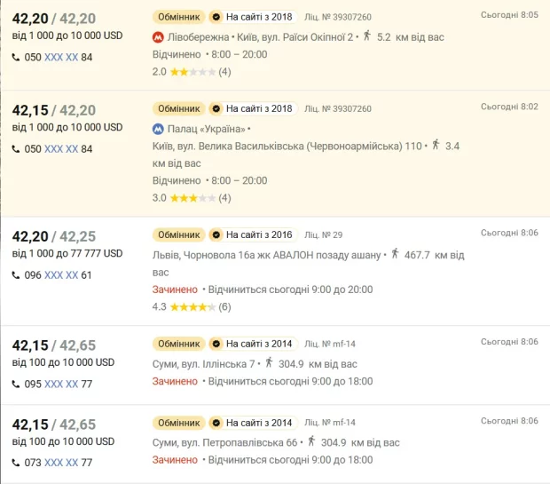Click the 3.0 star rating in the Палац «Україна» listing
Image resolution: width=550 pixels, height=484 pixels.
192,198
